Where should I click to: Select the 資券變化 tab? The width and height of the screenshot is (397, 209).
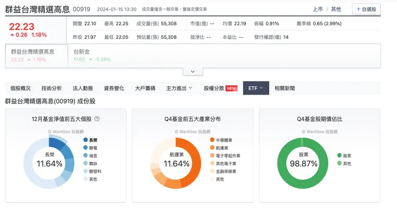coord(114,88)
